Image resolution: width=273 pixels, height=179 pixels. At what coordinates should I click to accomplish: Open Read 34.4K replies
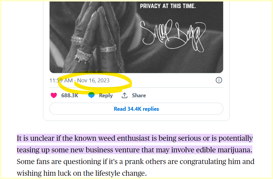(136, 109)
